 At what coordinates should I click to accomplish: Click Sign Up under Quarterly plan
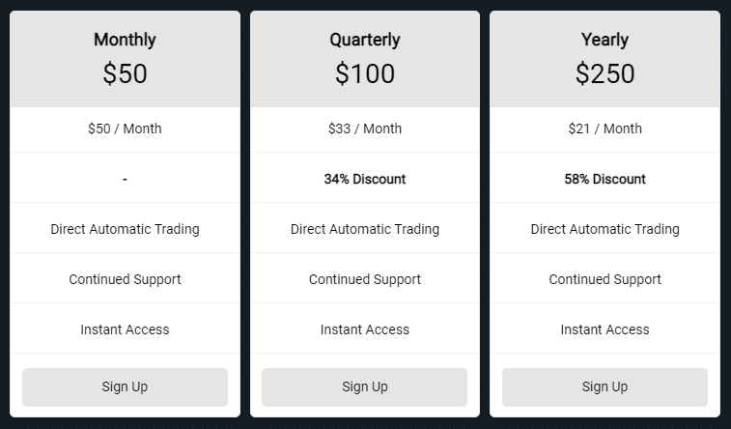365,387
